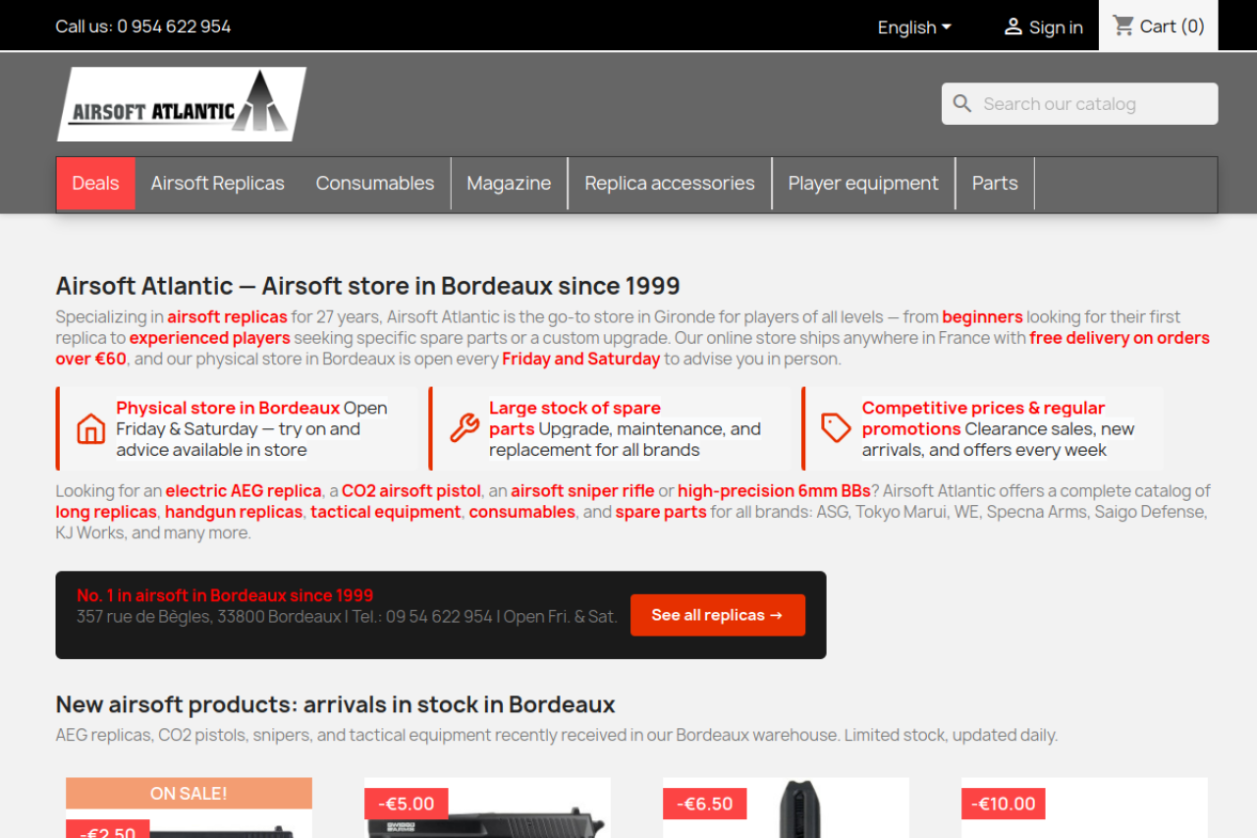Click bold "airsoft replicas" in the intro paragraph

(x=228, y=317)
